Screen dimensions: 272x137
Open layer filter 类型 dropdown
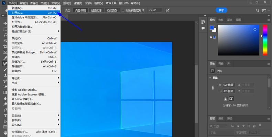pyautogui.click(x=218, y=126)
